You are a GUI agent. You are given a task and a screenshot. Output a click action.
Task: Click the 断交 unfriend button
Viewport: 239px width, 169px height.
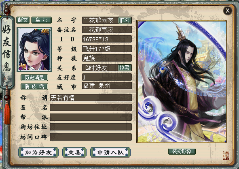click(23, 20)
